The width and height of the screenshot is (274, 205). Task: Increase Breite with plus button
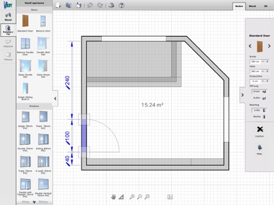coord(267,61)
